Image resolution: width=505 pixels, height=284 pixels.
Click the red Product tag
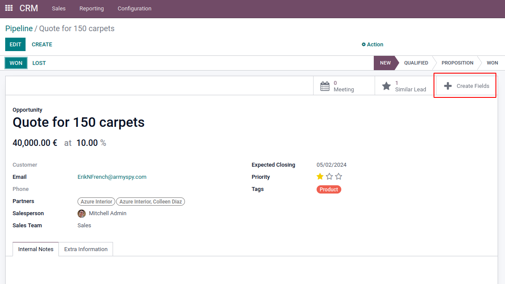pos(329,190)
